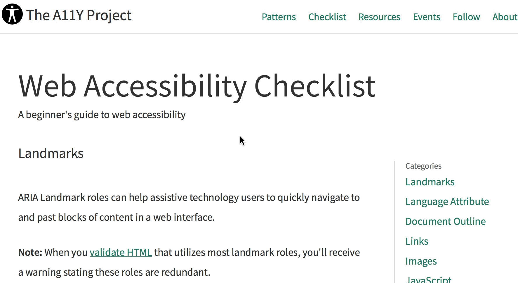Viewport: 518px width, 283px height.
Task: Select the Checklist navigation item
Action: [x=327, y=17]
